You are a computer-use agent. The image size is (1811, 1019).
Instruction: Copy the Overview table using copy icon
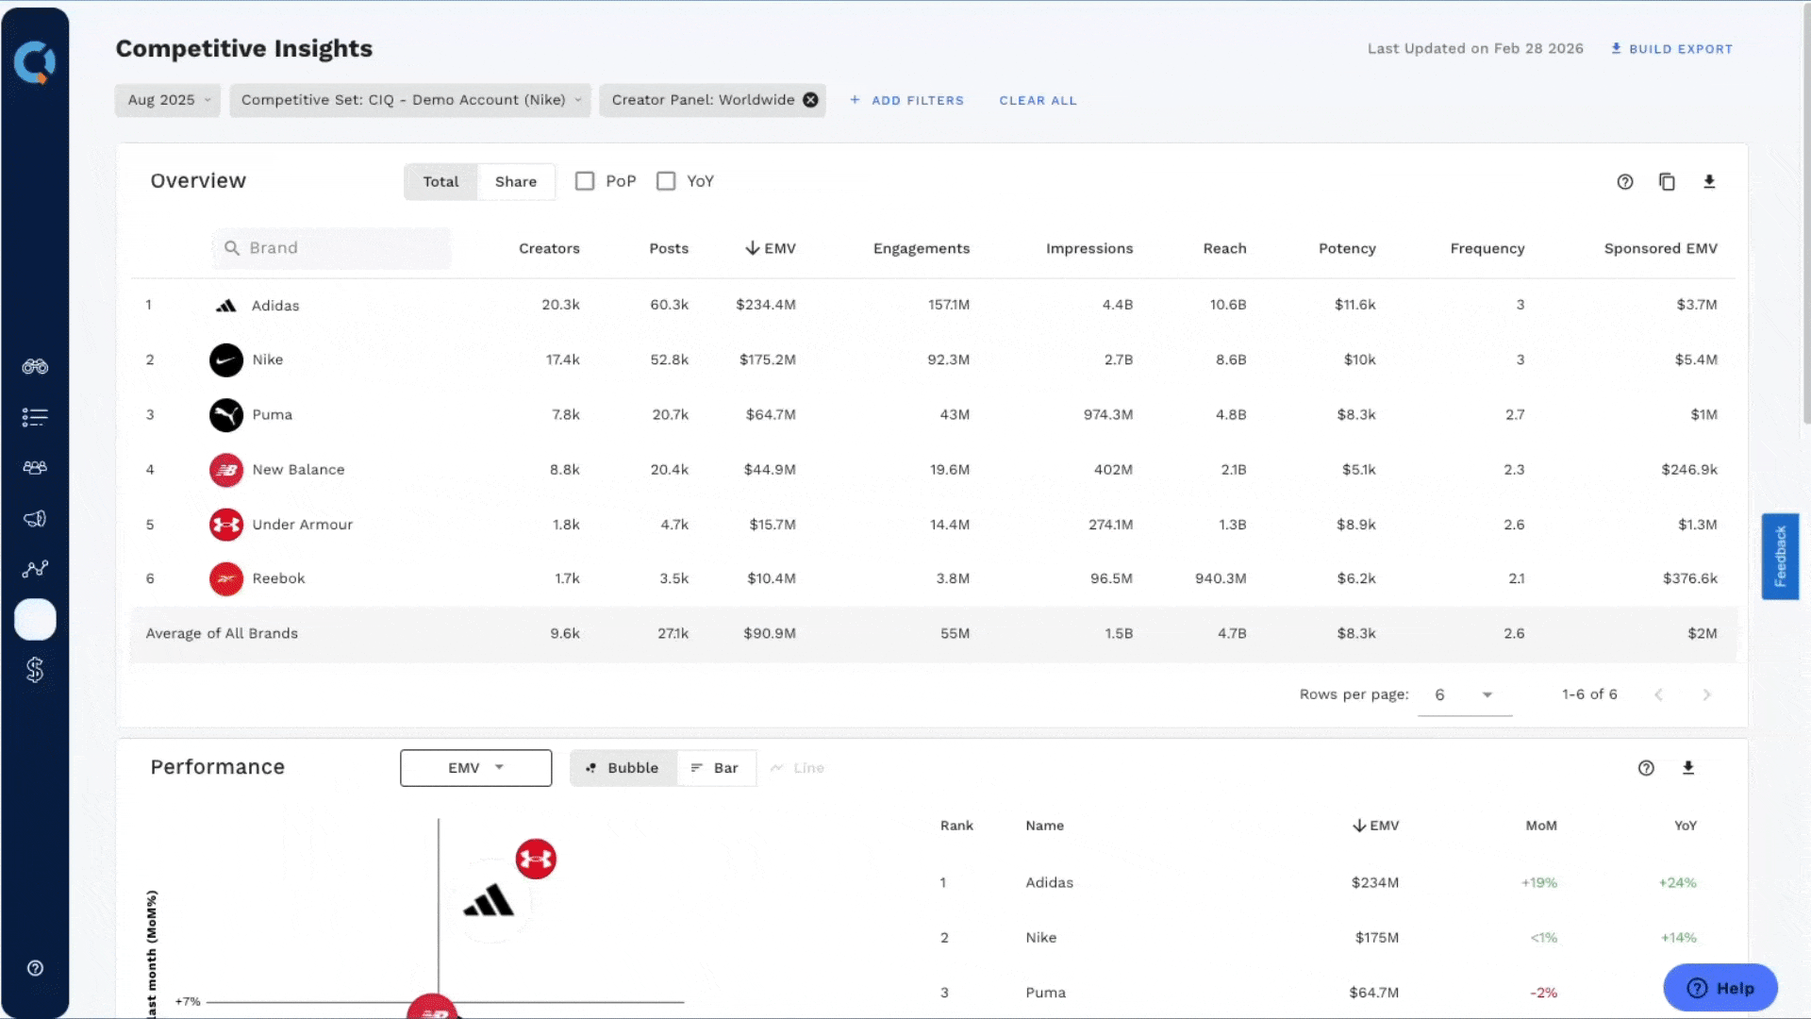pyautogui.click(x=1667, y=181)
